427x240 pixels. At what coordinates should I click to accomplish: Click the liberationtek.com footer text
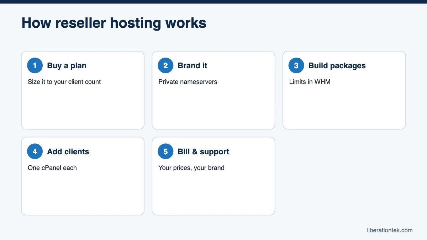(390, 230)
